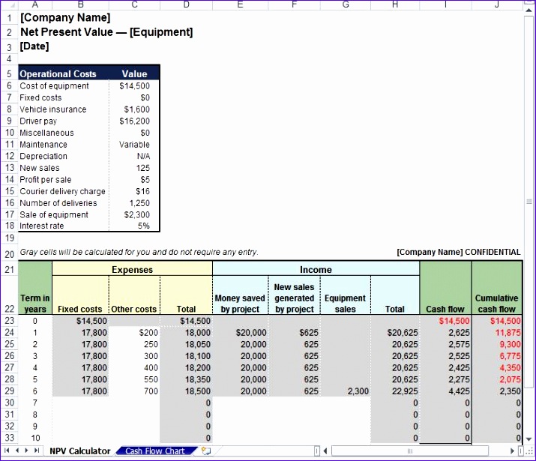Image resolution: width=536 pixels, height=461 pixels.
Task: Click the Equipment sales column header
Action: click(346, 295)
